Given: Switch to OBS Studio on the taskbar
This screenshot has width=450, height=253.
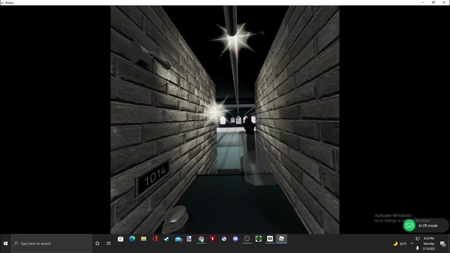Looking at the screenshot, I should 247,239.
